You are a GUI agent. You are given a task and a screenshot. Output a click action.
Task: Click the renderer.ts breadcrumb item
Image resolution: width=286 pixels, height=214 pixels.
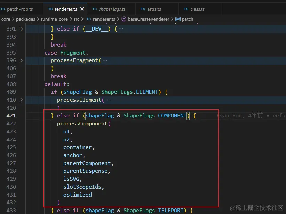click(x=104, y=19)
